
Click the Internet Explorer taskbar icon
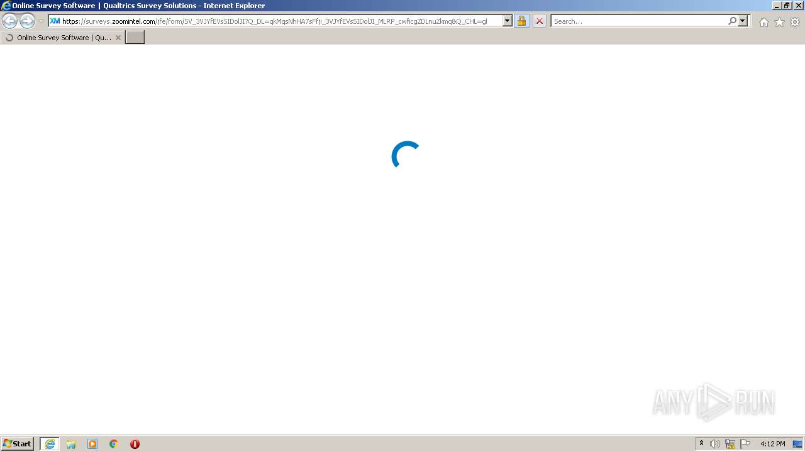tap(50, 444)
